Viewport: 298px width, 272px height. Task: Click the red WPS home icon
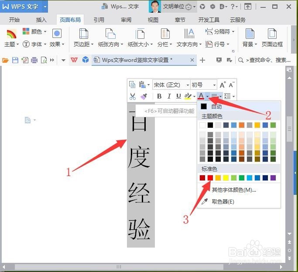point(74,60)
